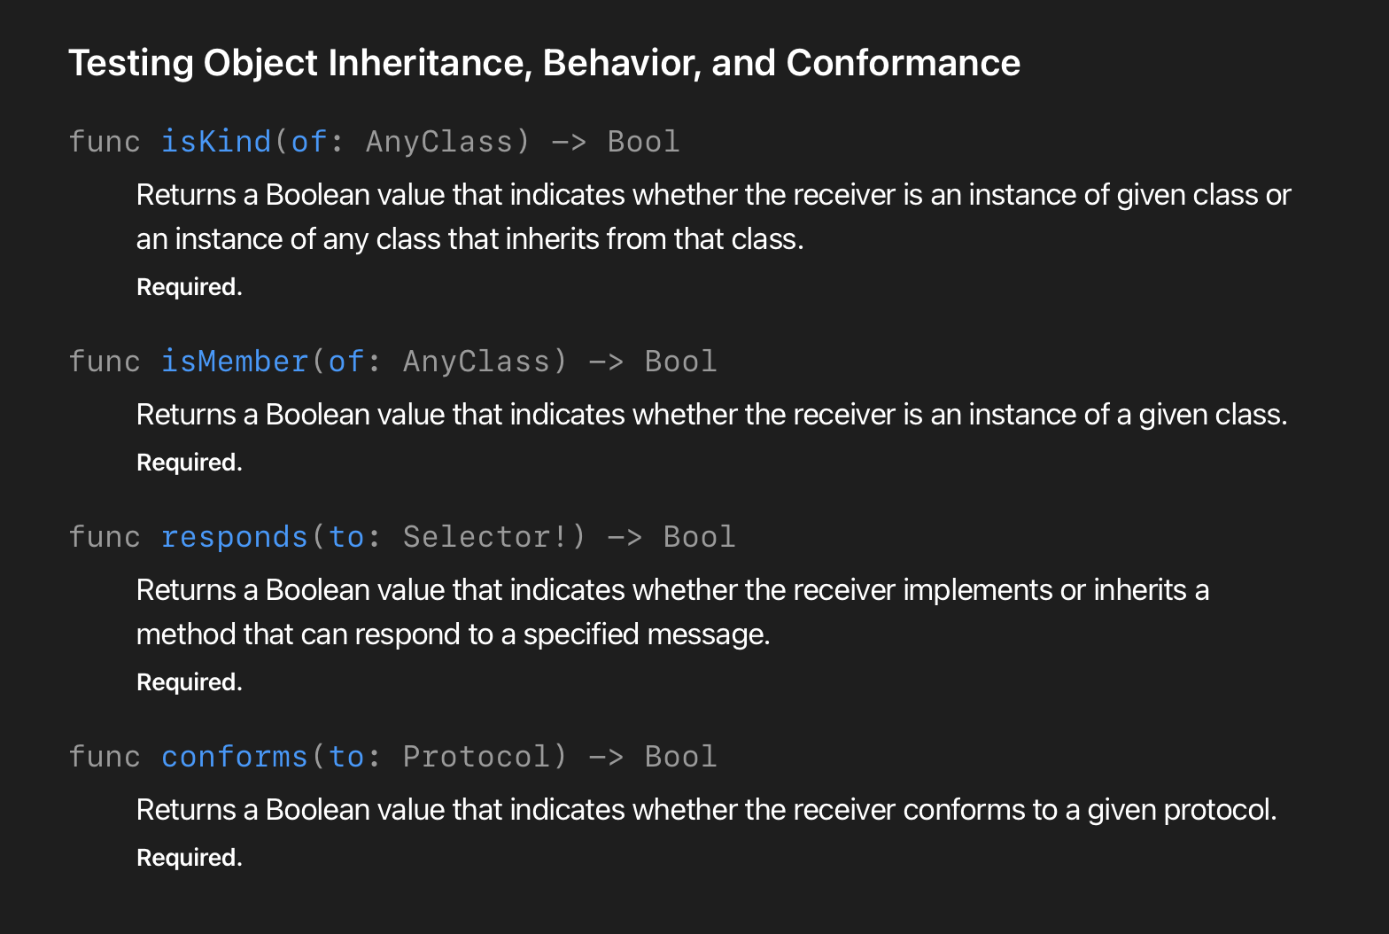The height and width of the screenshot is (934, 1389).
Task: Click the func keyword before isKind
Action: [x=105, y=142]
